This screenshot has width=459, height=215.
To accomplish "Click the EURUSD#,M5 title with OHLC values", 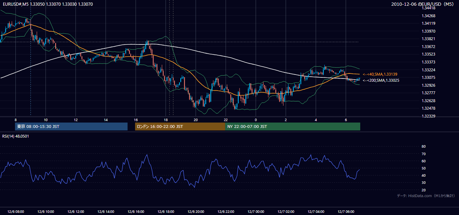I will pyautogui.click(x=47, y=4).
